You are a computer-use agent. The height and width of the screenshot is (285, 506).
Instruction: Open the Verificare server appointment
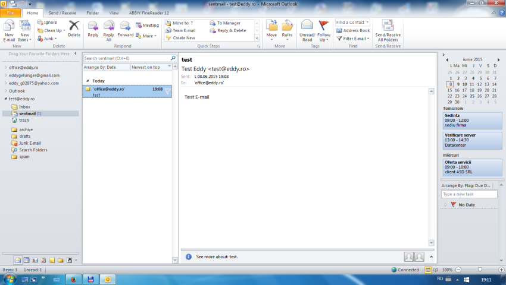pyautogui.click(x=473, y=140)
